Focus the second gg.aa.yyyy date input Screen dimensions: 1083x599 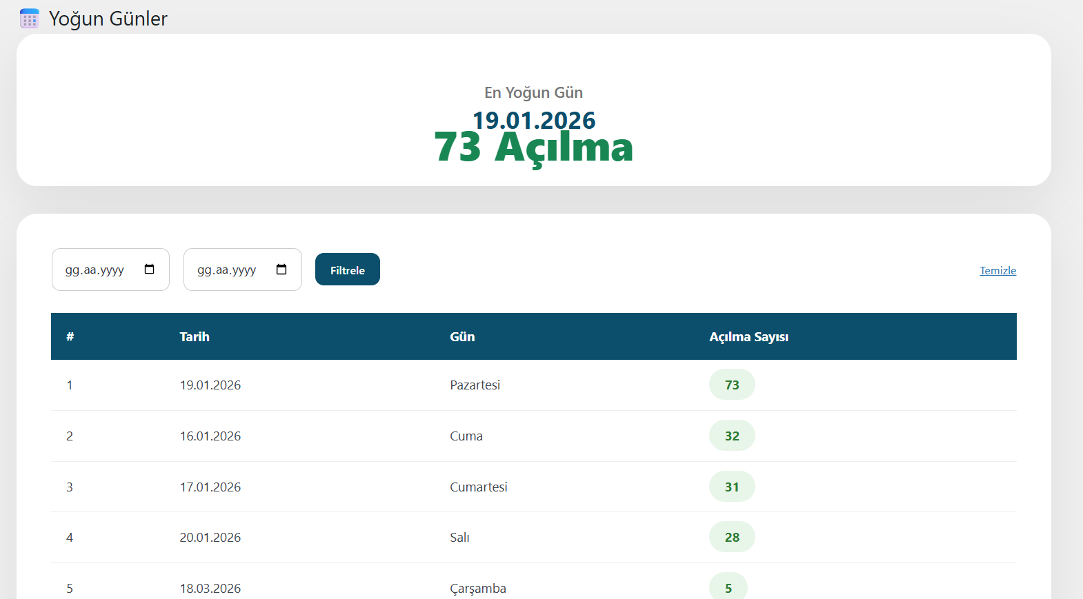[243, 270]
